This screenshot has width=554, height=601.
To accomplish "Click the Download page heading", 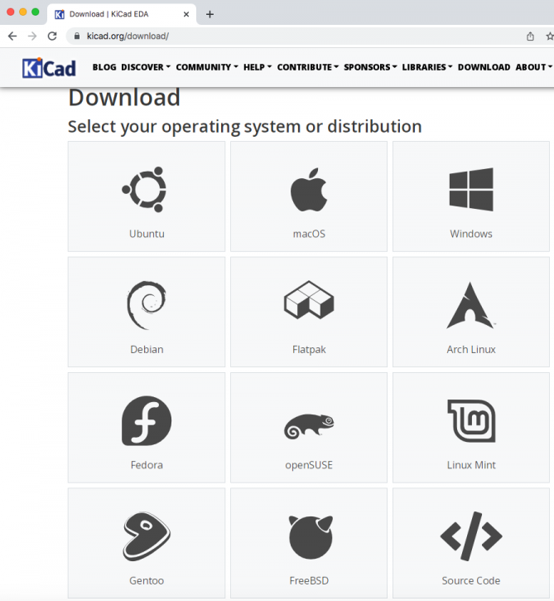I will 124,97.
